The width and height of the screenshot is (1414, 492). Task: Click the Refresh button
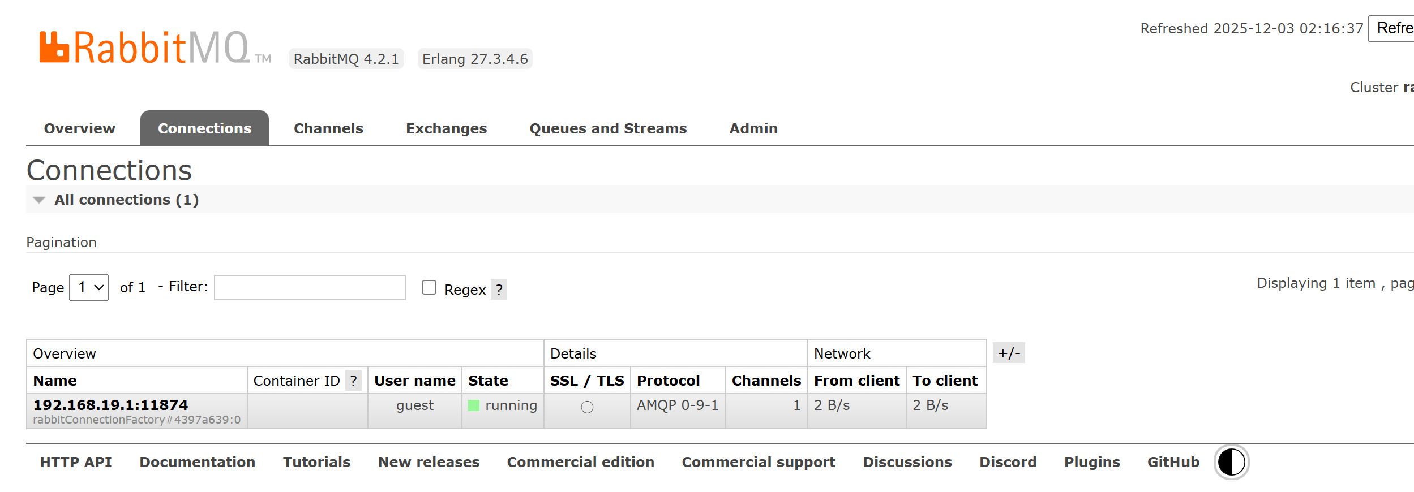(x=1392, y=28)
